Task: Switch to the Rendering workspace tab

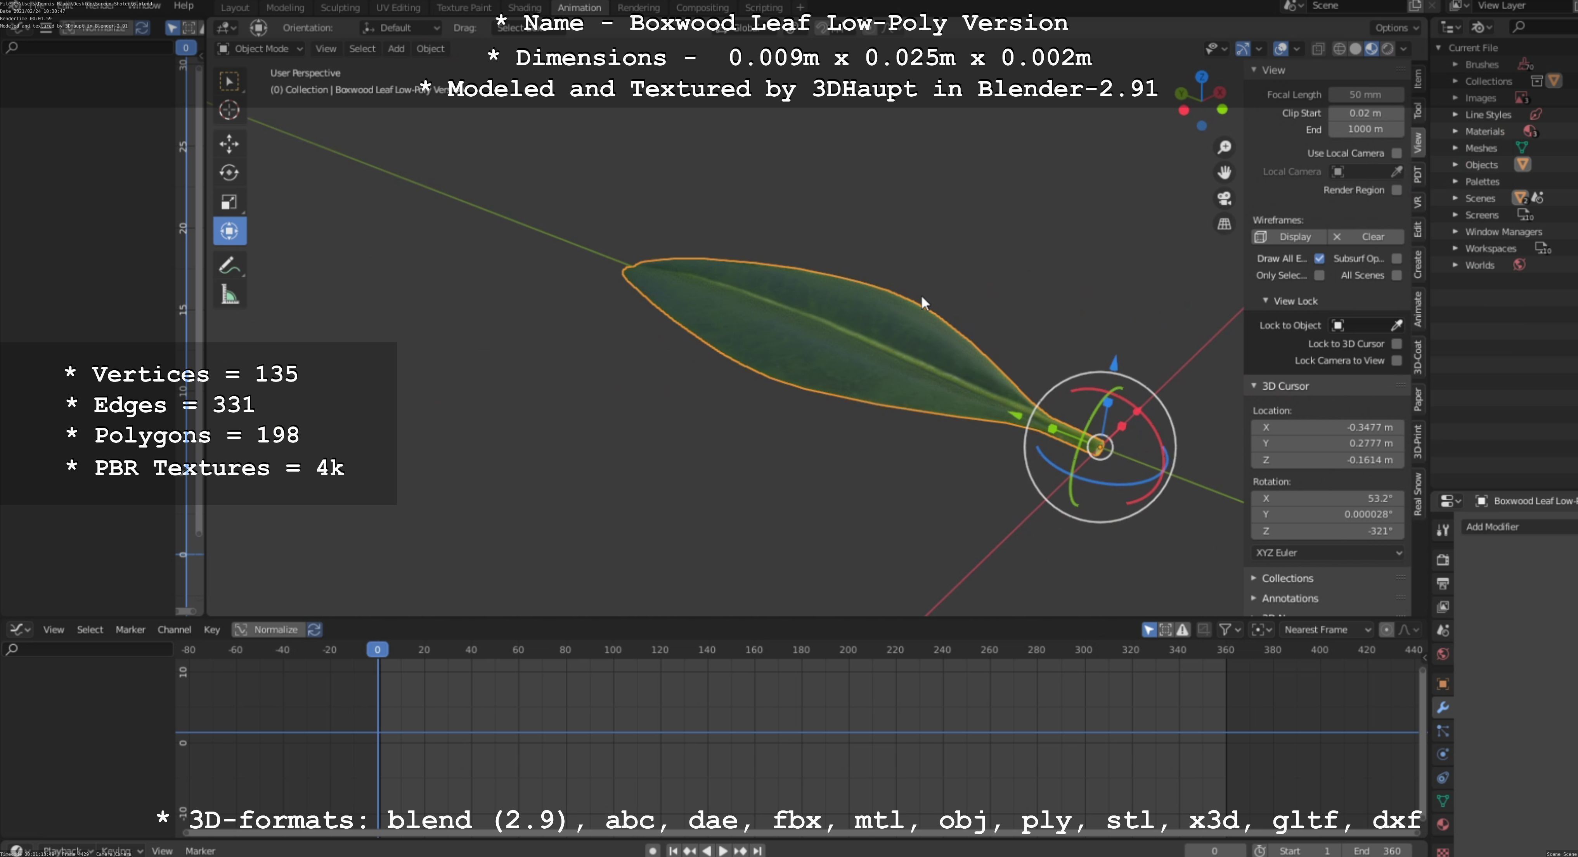Action: 638,7
